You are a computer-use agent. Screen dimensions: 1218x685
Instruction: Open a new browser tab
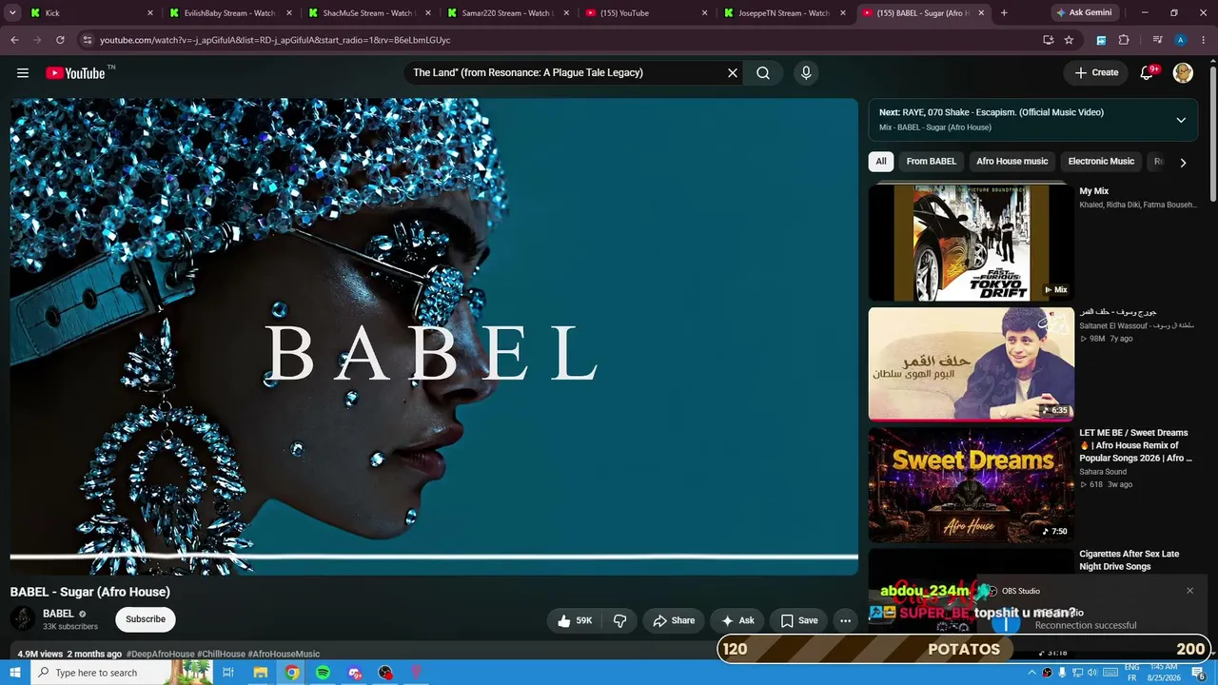point(1004,13)
